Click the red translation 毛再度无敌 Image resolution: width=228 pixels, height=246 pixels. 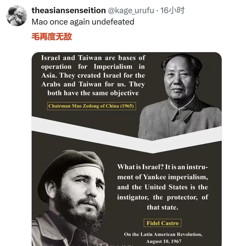pos(51,37)
